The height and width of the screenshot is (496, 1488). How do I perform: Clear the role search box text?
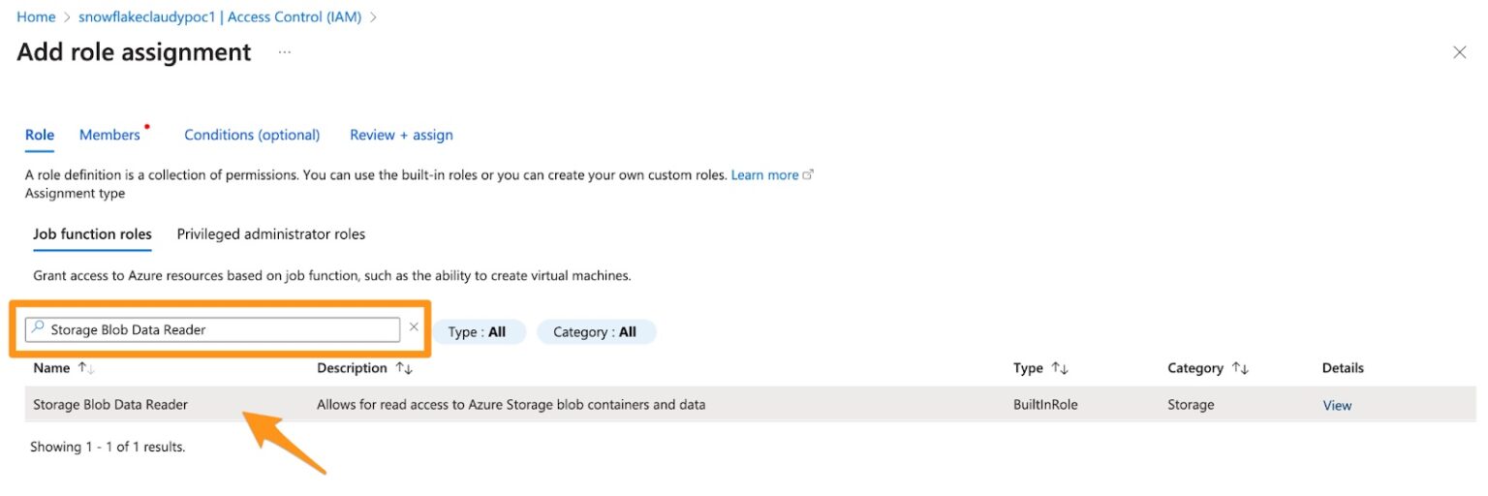414,327
